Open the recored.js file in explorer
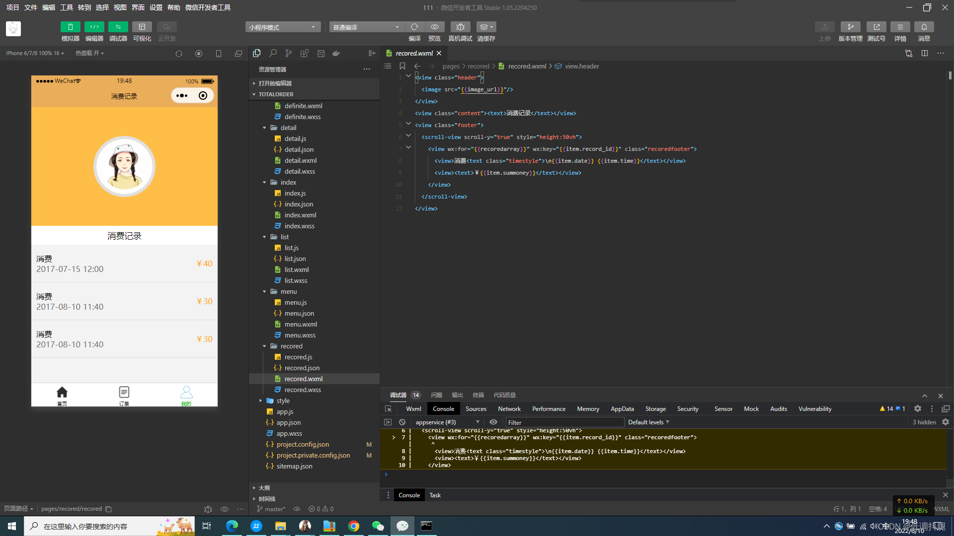The height and width of the screenshot is (536, 954). click(x=298, y=357)
